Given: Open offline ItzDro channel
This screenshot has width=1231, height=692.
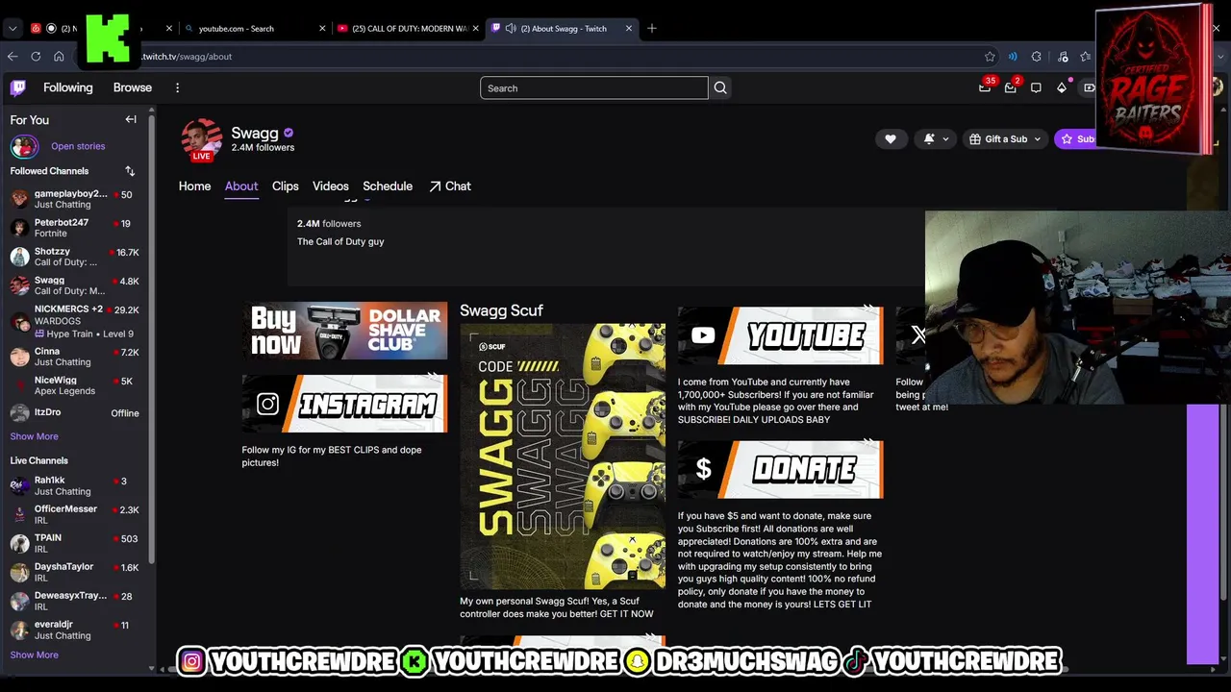Looking at the screenshot, I should point(75,413).
